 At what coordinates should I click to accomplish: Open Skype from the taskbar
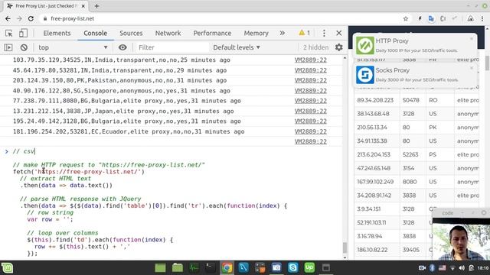(292, 267)
